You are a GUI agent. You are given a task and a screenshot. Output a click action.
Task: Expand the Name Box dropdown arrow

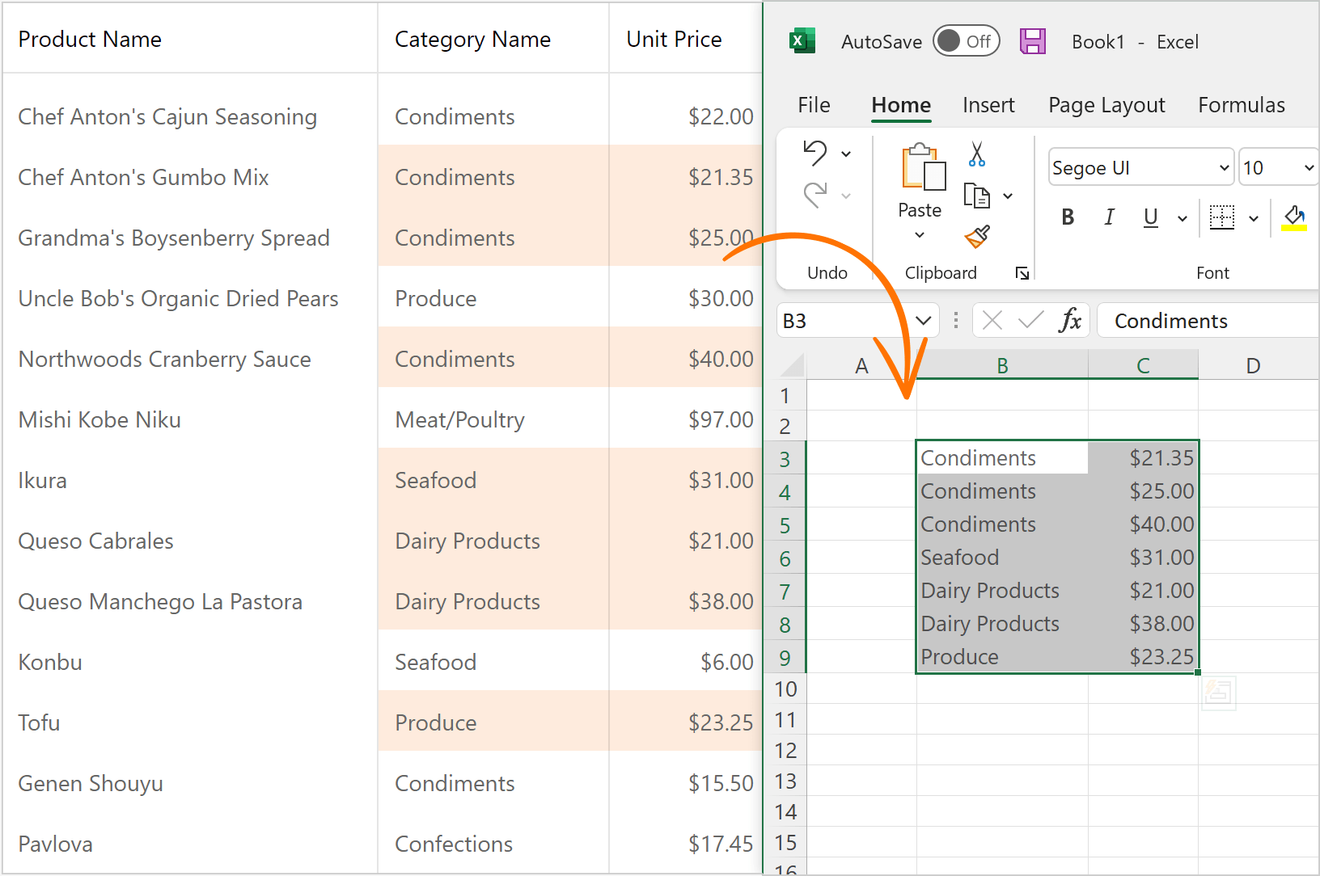[923, 321]
